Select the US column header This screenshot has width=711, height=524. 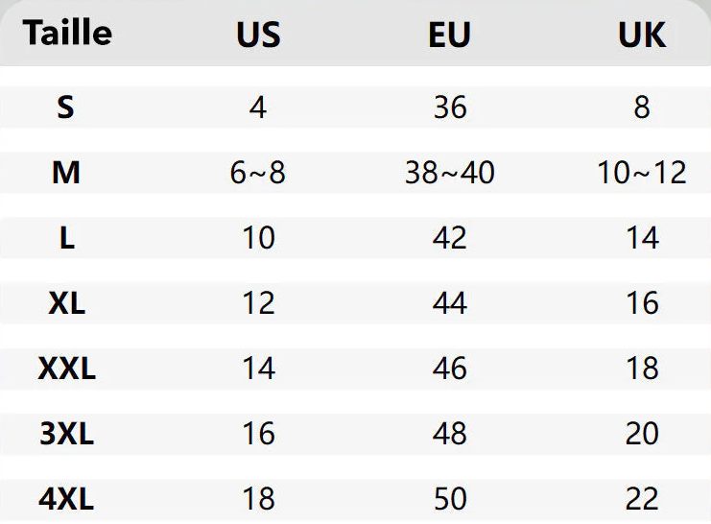click(x=258, y=35)
